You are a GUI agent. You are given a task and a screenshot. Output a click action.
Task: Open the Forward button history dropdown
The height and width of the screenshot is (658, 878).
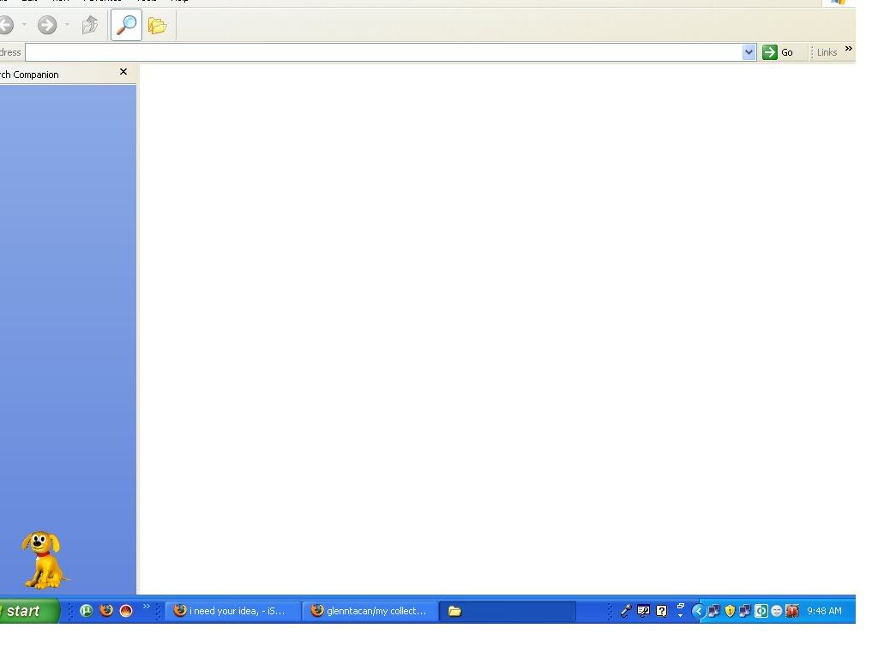pos(67,25)
